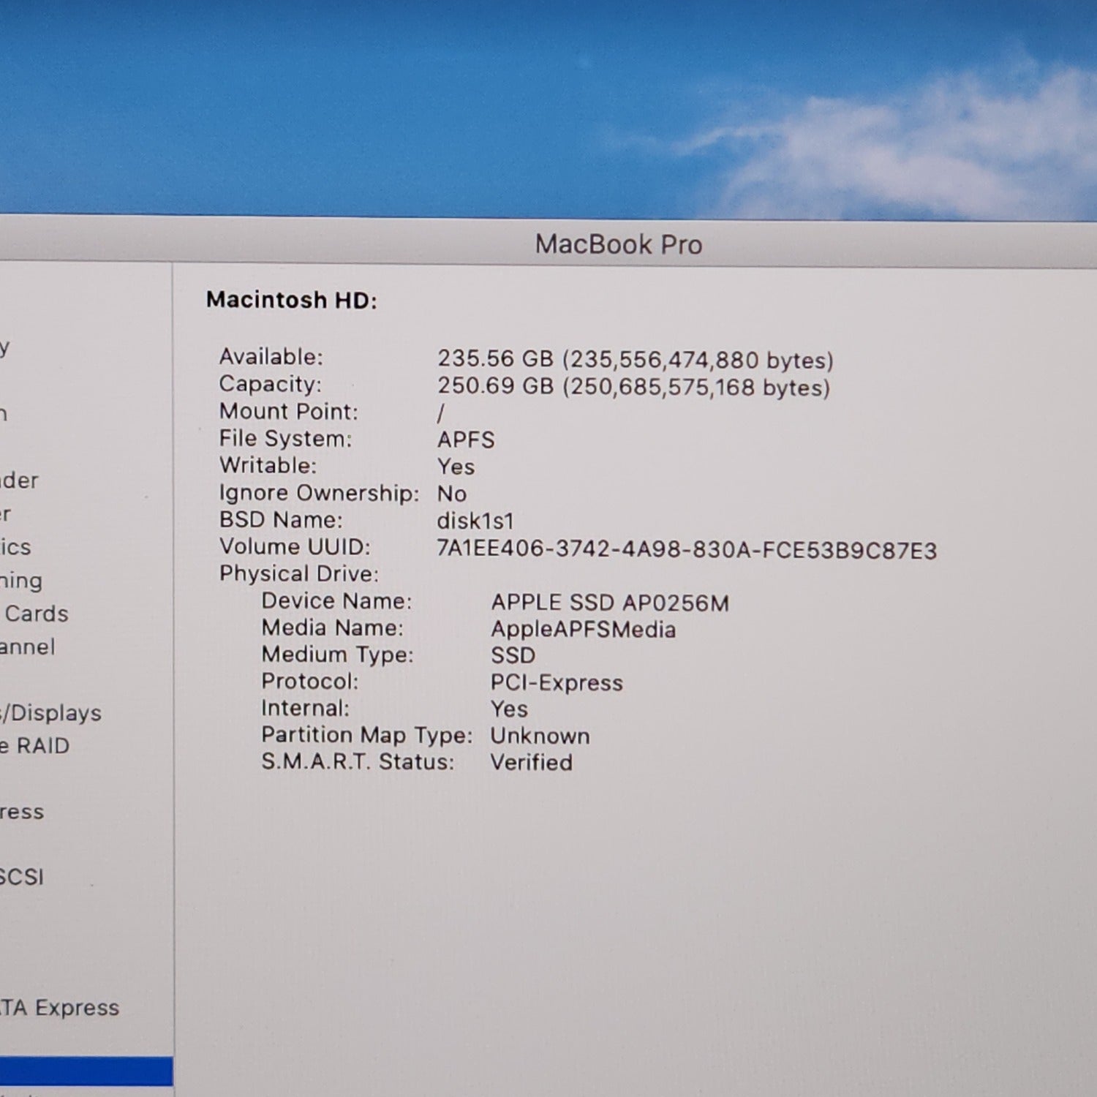
Task: Click the S.M.A.R.T. Status Verified value
Action: coord(531,762)
